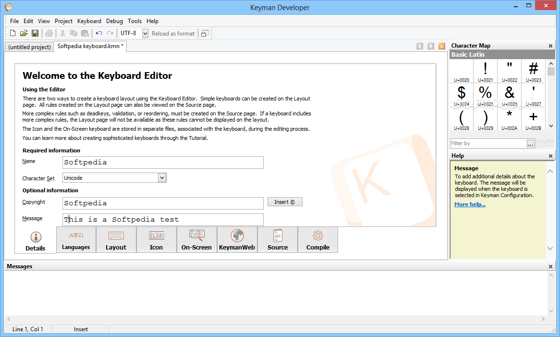Image resolution: width=560 pixels, height=337 pixels.
Task: Expand the Character Set dropdown
Action: [x=162, y=177]
